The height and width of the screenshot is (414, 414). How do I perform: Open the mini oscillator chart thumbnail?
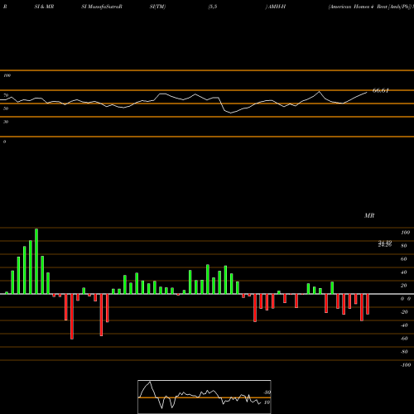click(205, 397)
